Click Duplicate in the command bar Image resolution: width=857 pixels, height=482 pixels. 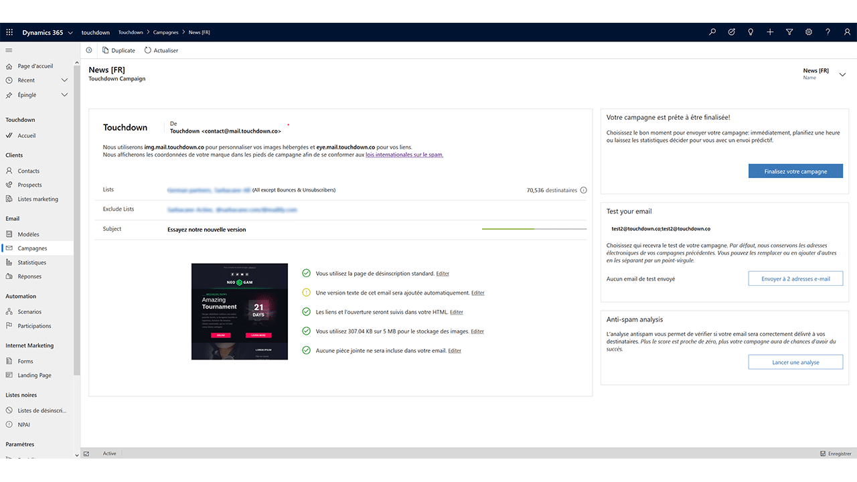click(x=119, y=50)
